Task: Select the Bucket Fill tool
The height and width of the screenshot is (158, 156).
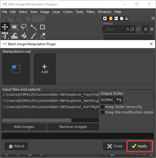Action: pyautogui.click(x=24, y=36)
